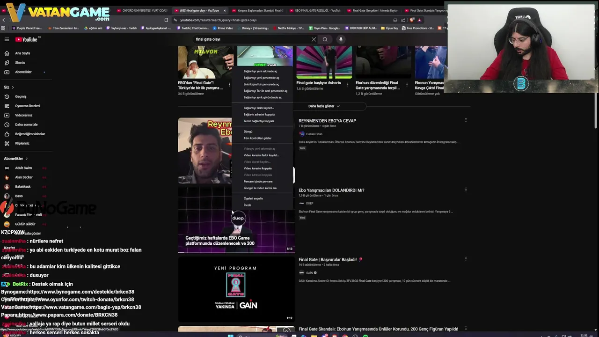Expand the Siz section chevron
599x337 pixels.
pos(13,87)
